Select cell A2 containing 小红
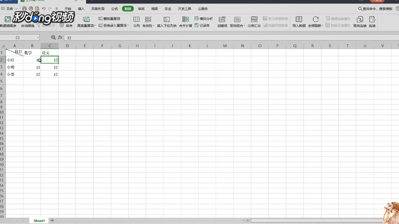The width and height of the screenshot is (399, 224). coord(14,60)
